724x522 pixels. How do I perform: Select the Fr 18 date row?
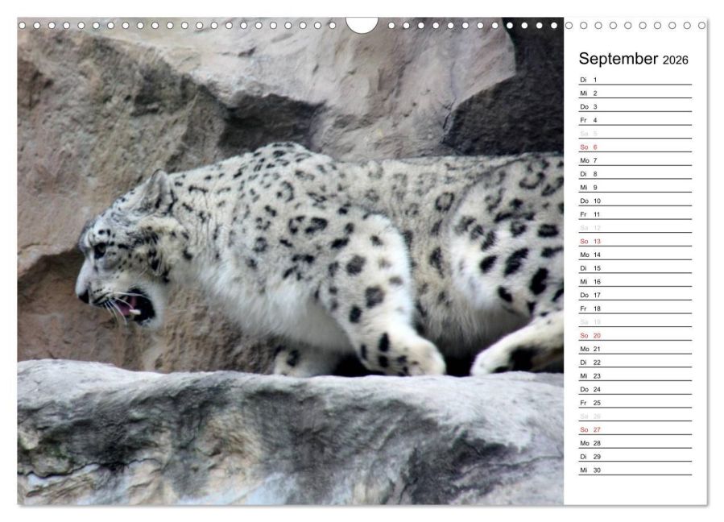pos(635,308)
